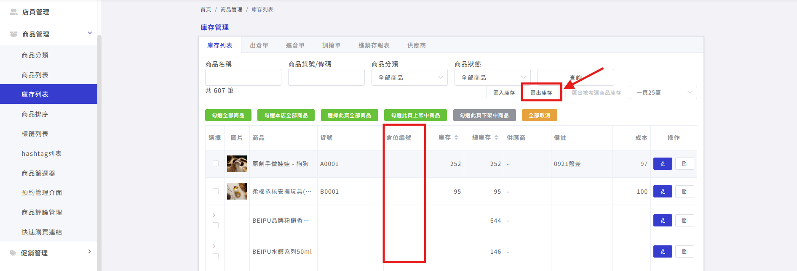Screen dimensions: 797x271
Task: Click the 原創手做娃娃 product thumbnail
Action: point(237,164)
